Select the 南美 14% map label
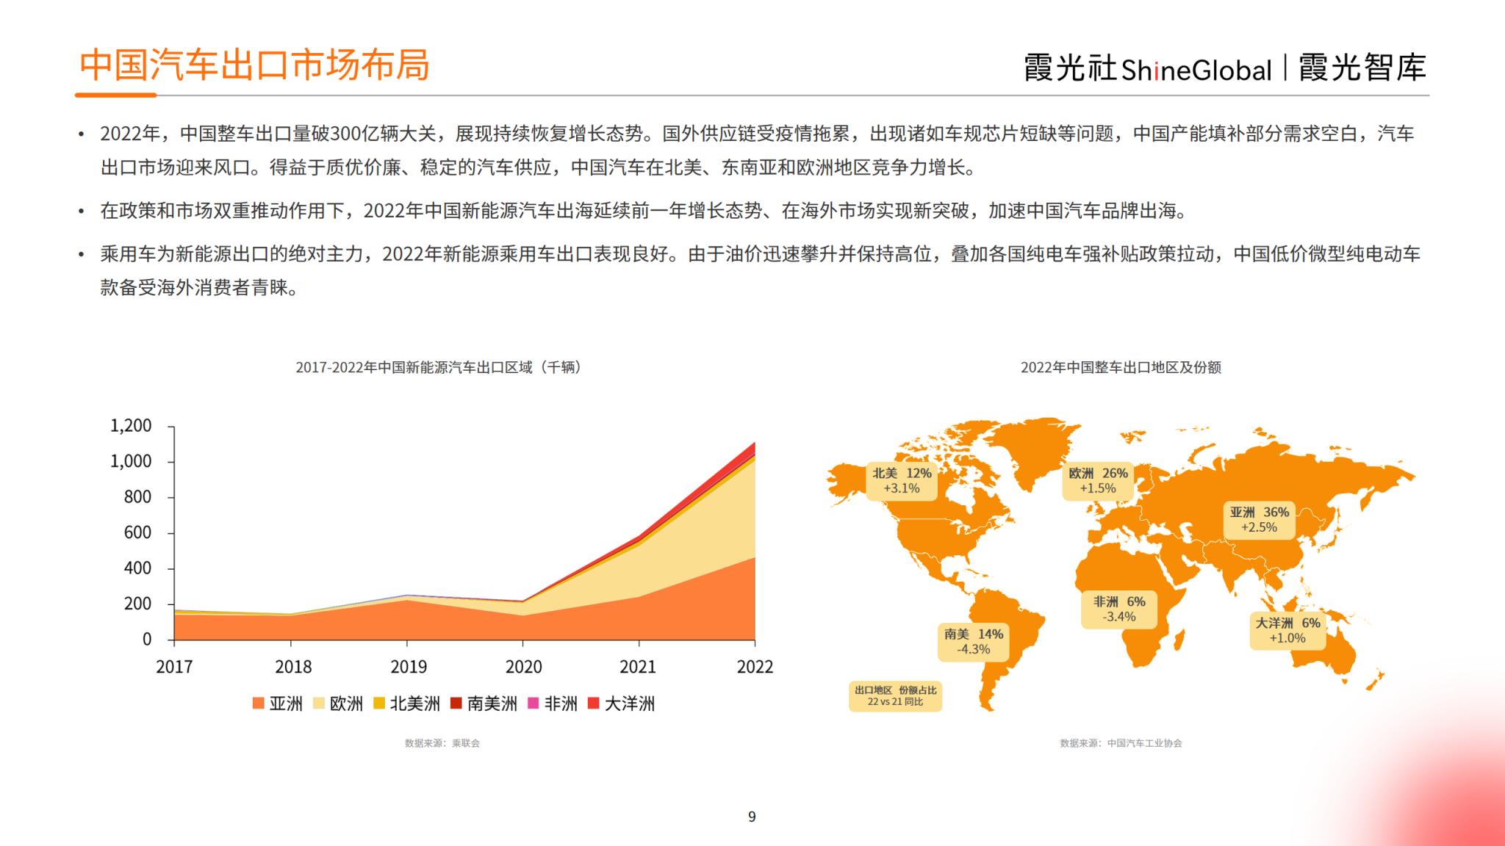Viewport: 1505px width, 846px height. pos(973,641)
